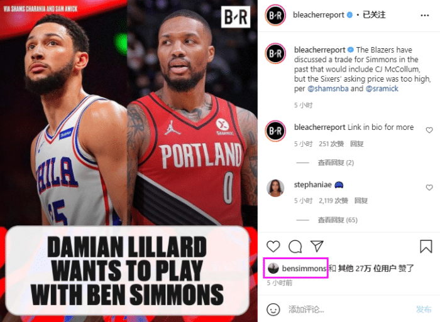The image size is (440, 322).
Task: Like the post with heart icon
Action: [273, 246]
